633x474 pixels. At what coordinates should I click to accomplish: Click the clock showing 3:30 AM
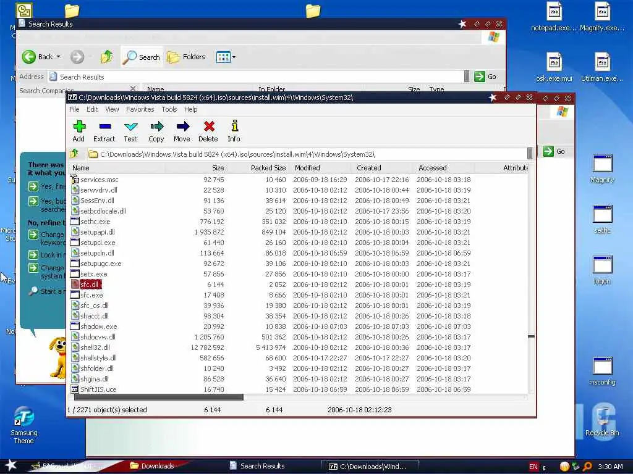pyautogui.click(x=610, y=467)
